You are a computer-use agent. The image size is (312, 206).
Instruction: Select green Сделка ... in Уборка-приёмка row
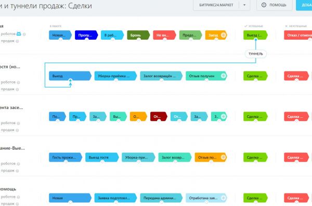pos(255,76)
